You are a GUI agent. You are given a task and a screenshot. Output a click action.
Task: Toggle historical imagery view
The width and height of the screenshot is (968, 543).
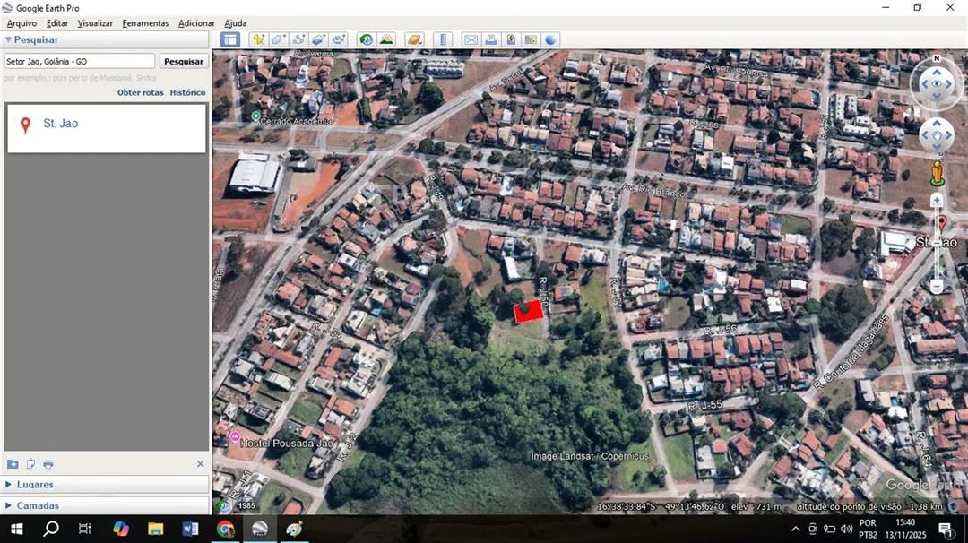click(364, 39)
